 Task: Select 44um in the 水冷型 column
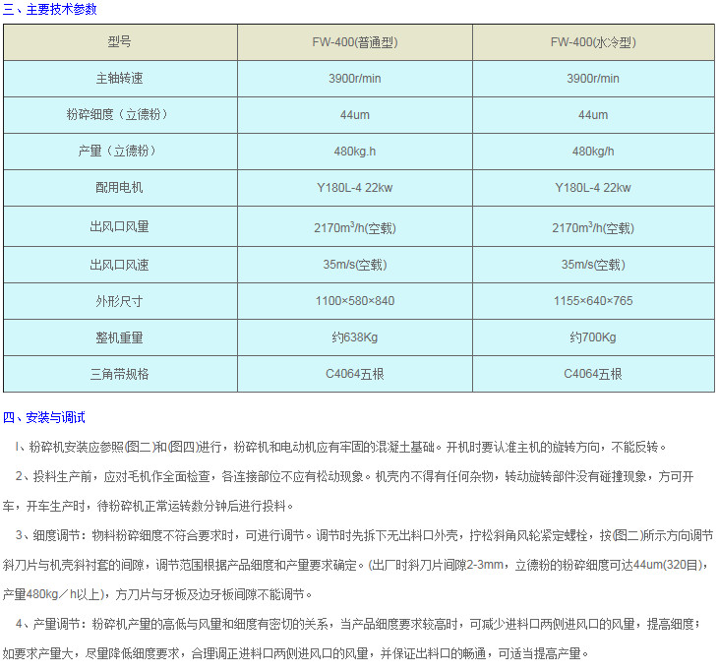click(x=593, y=114)
